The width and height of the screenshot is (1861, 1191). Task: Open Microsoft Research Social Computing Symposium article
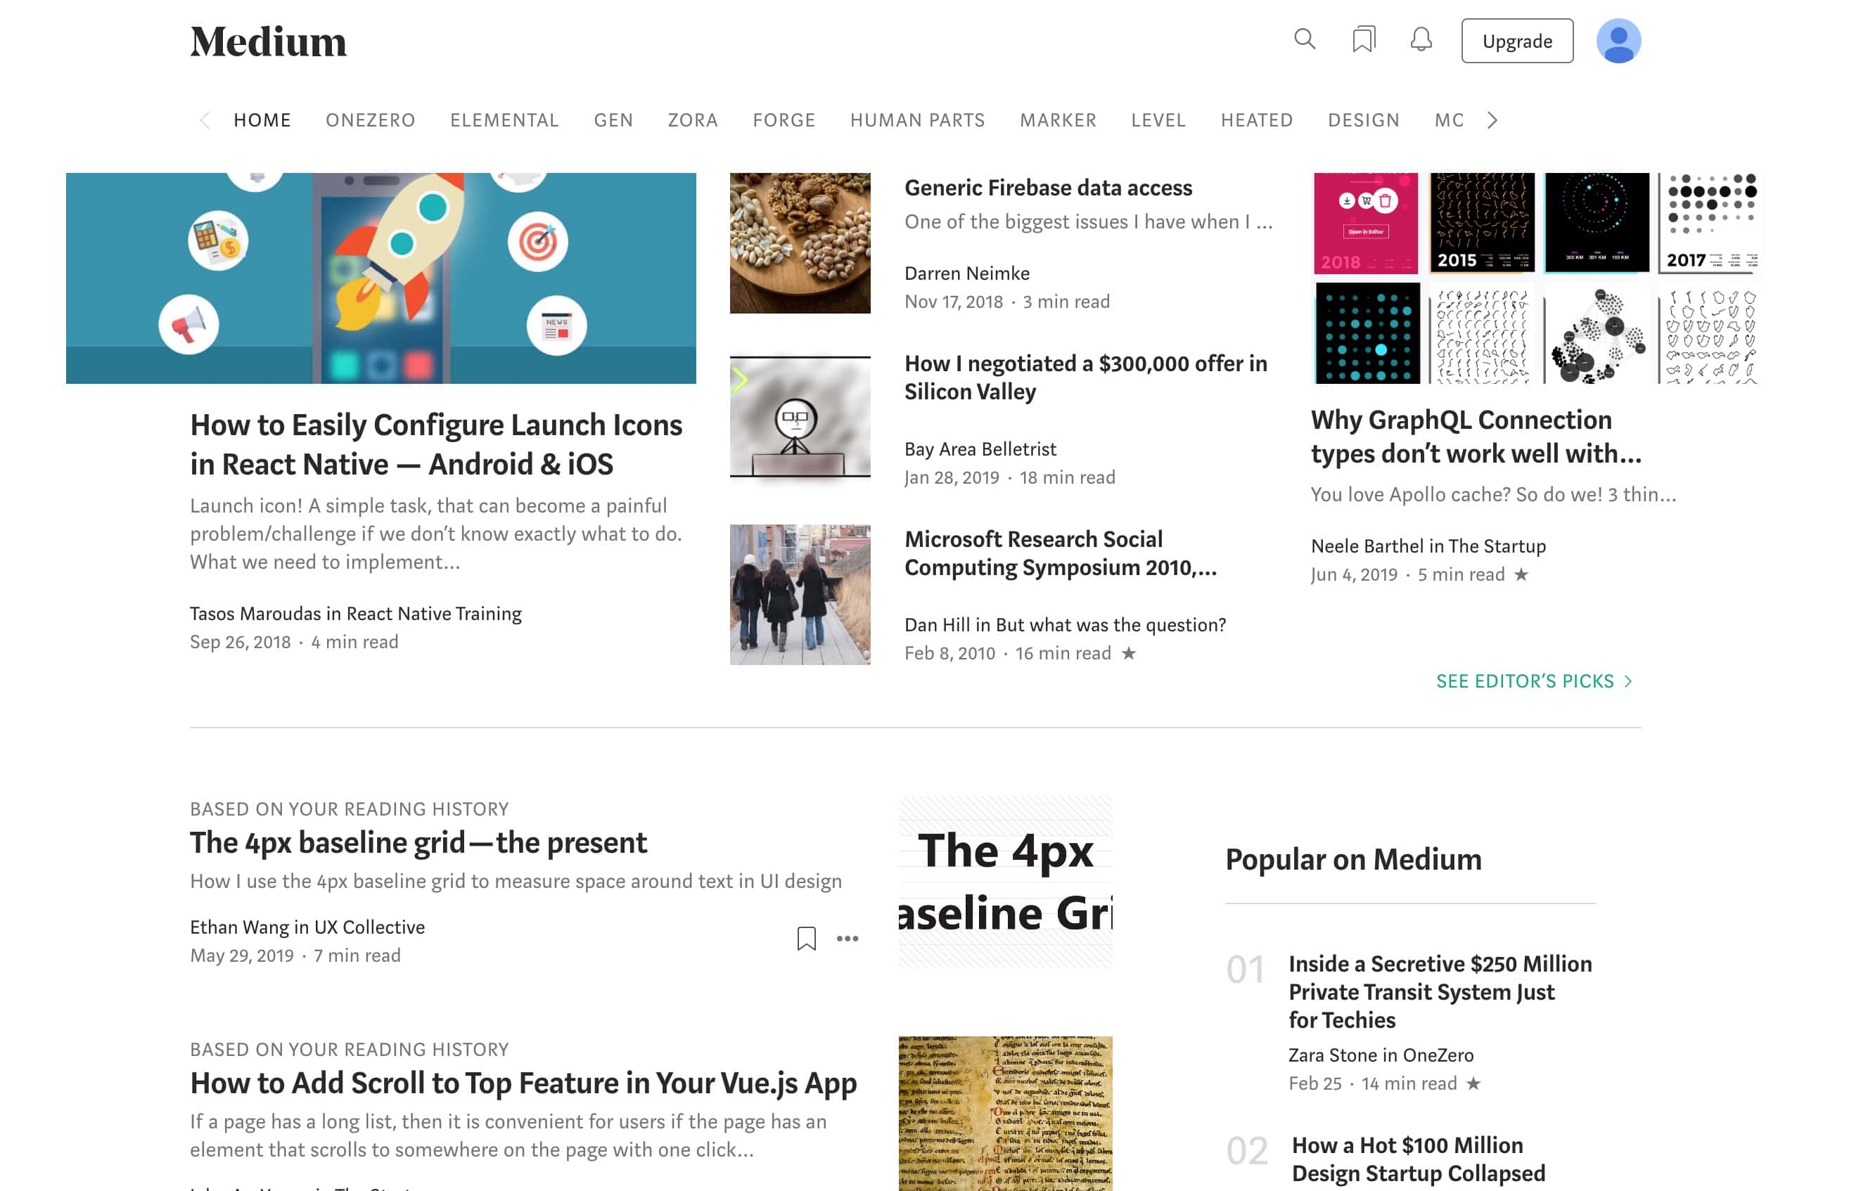(x=1061, y=554)
